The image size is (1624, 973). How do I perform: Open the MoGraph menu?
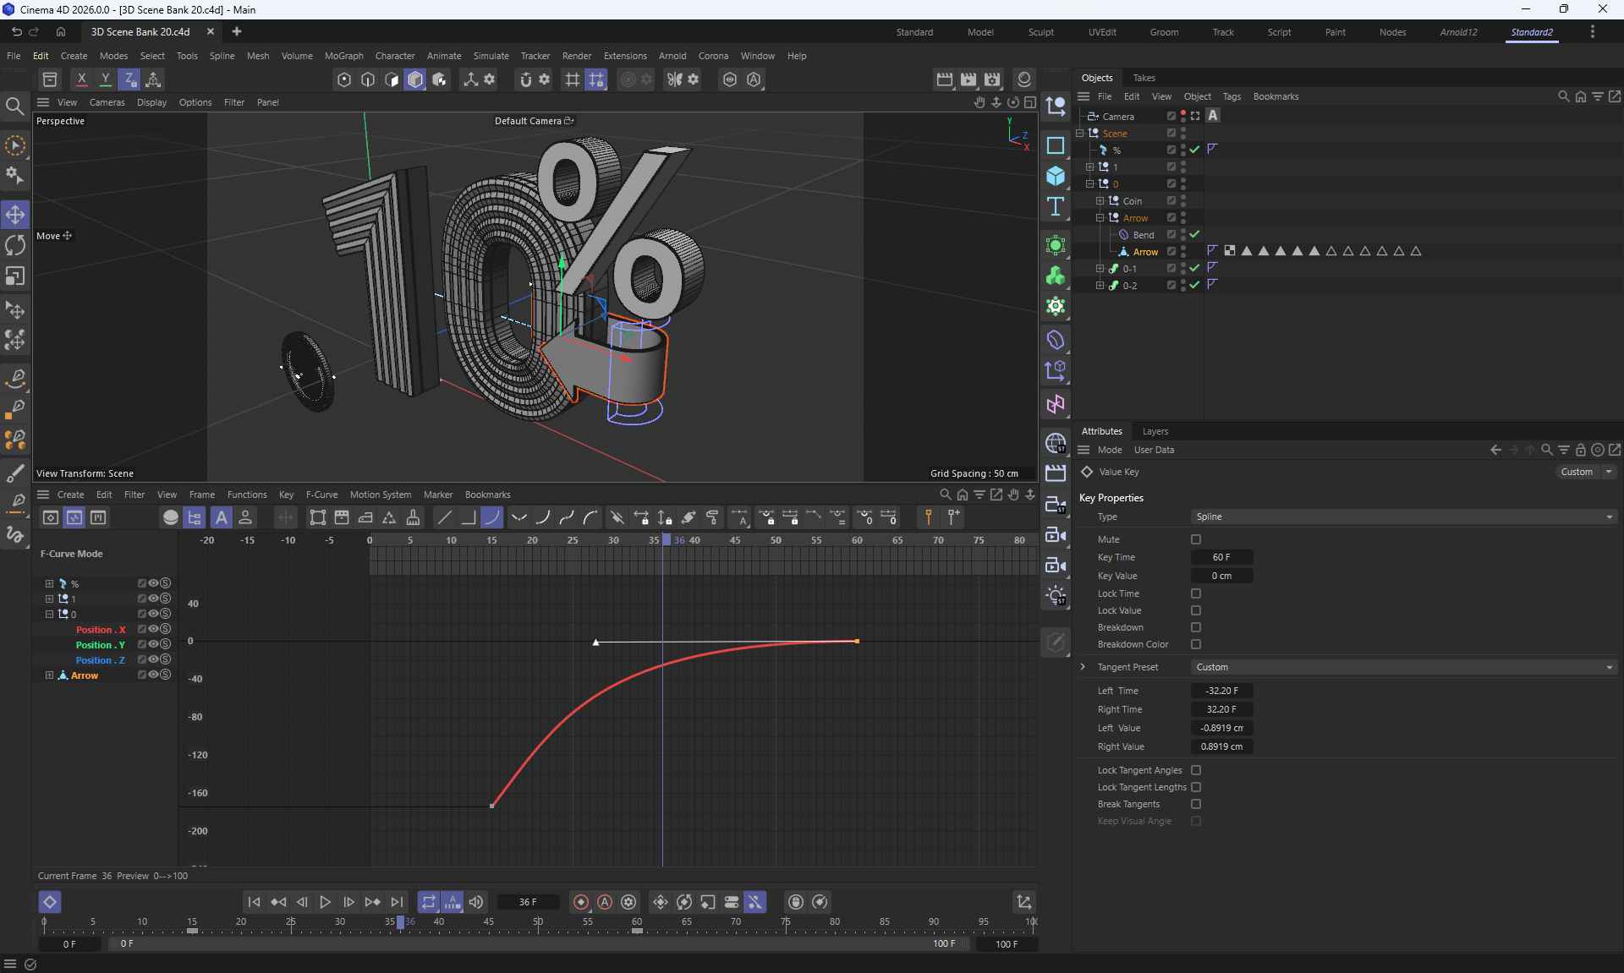tap(343, 56)
